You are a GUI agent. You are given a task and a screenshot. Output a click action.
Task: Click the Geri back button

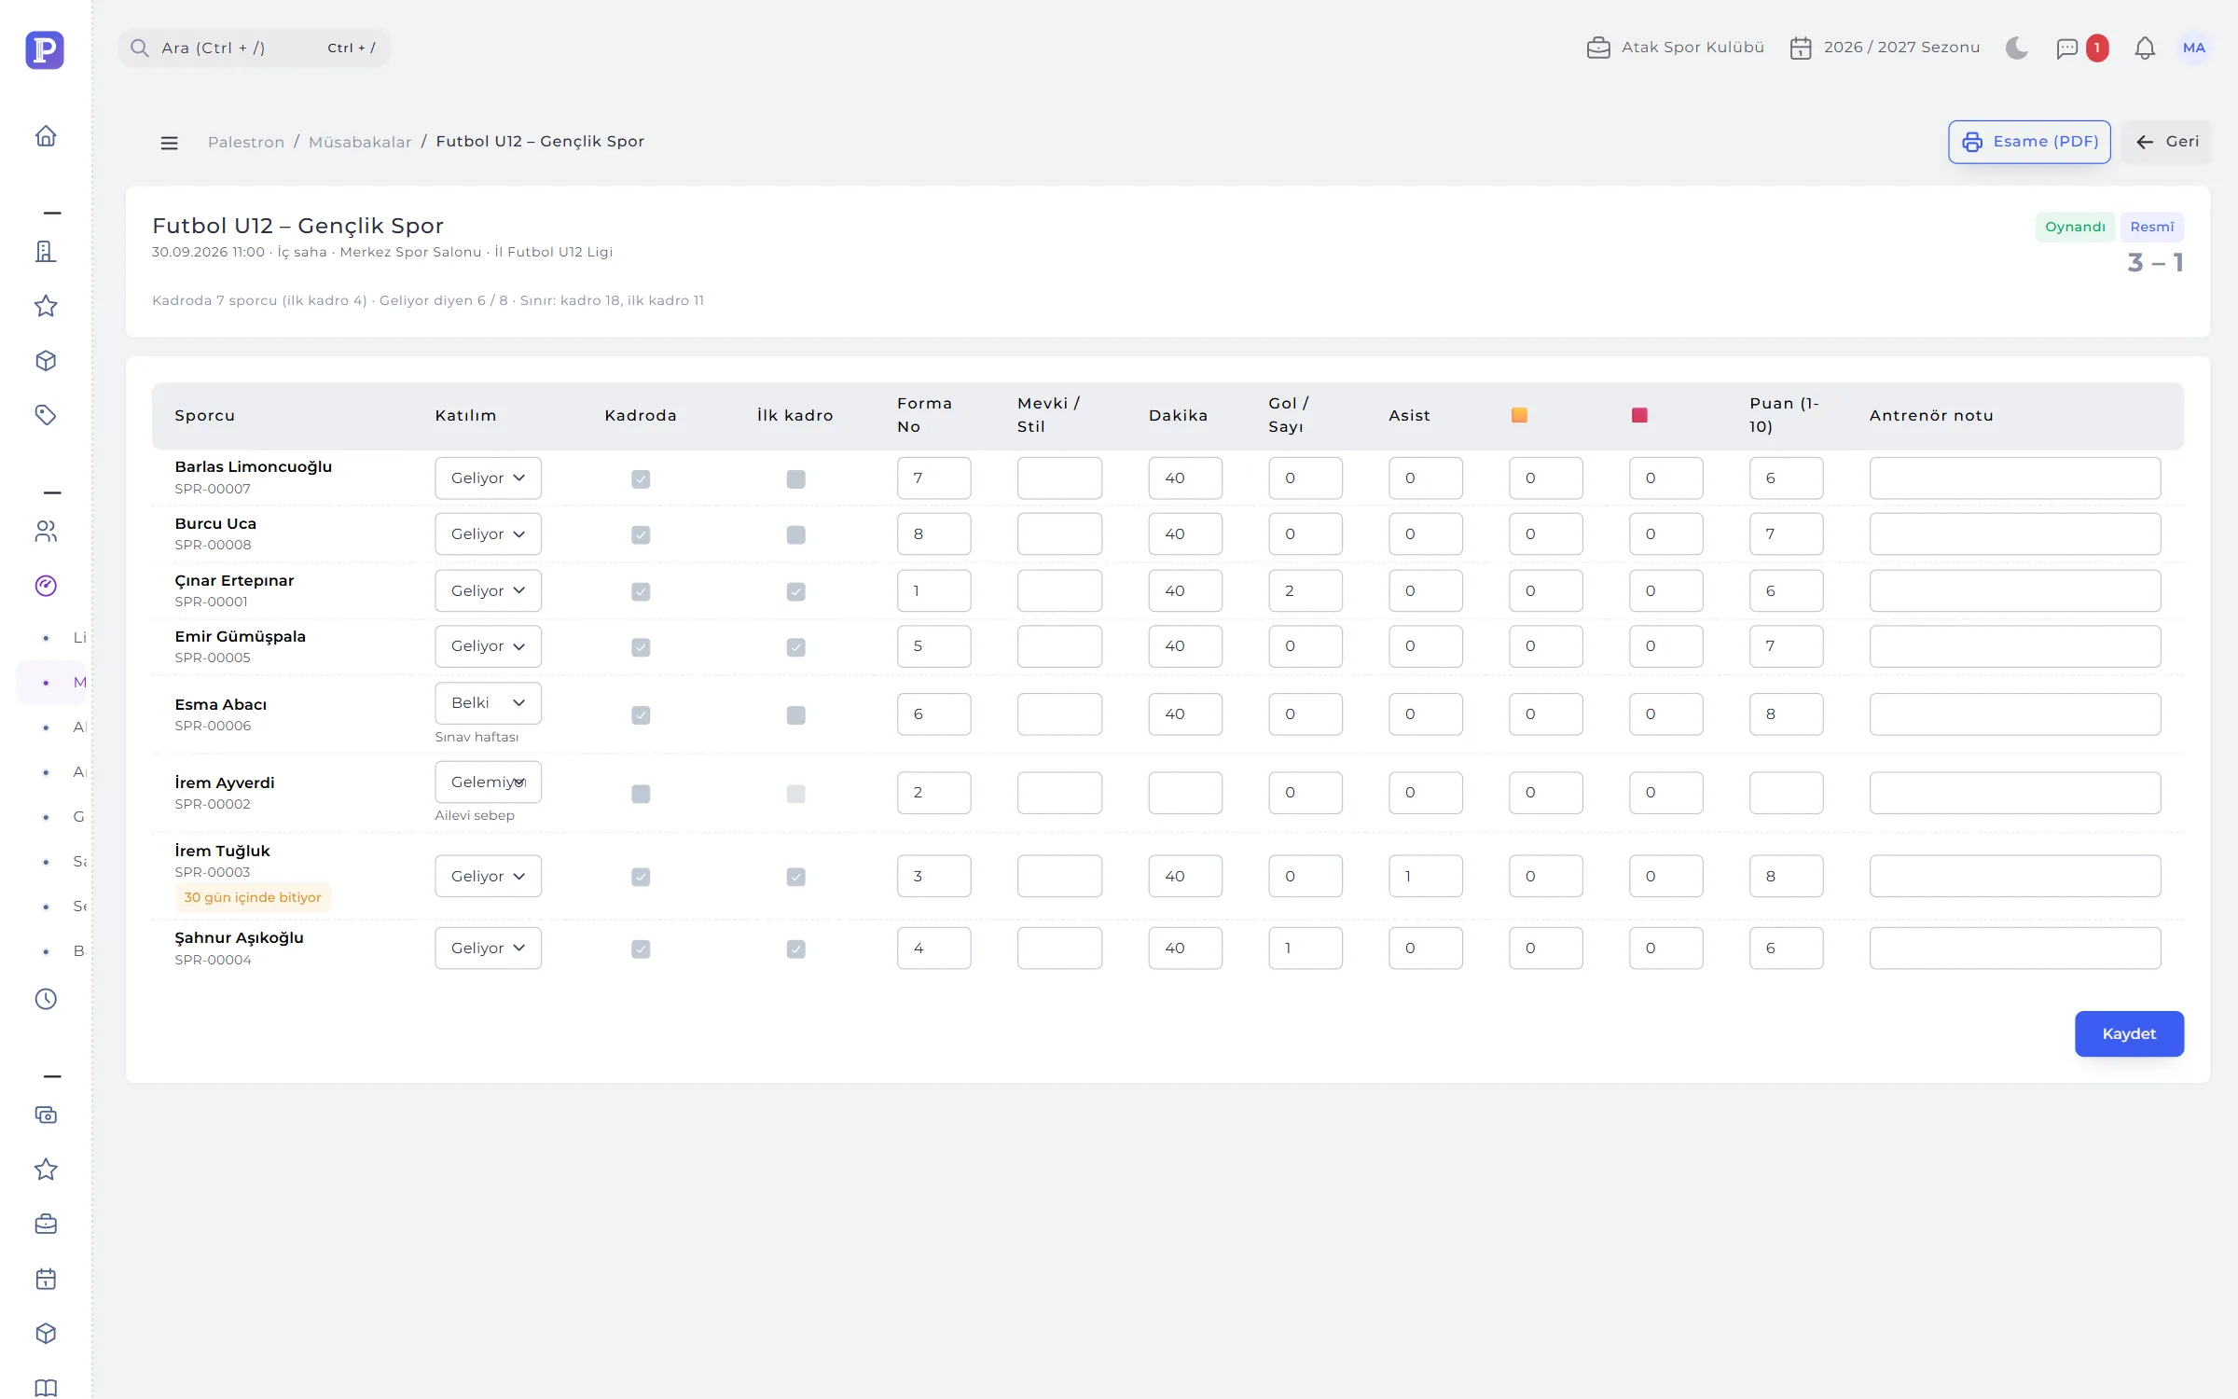2166,142
